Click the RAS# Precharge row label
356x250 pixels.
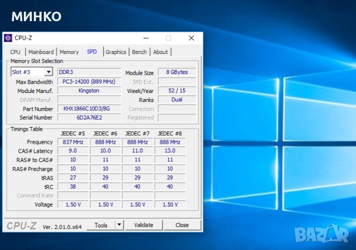tap(32, 169)
